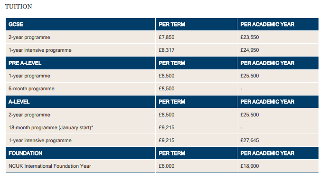Select the £7,850 per term fee
The width and height of the screenshot is (319, 173).
(167, 37)
